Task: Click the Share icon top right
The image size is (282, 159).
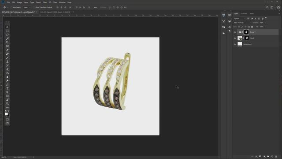Action: tap(278, 8)
